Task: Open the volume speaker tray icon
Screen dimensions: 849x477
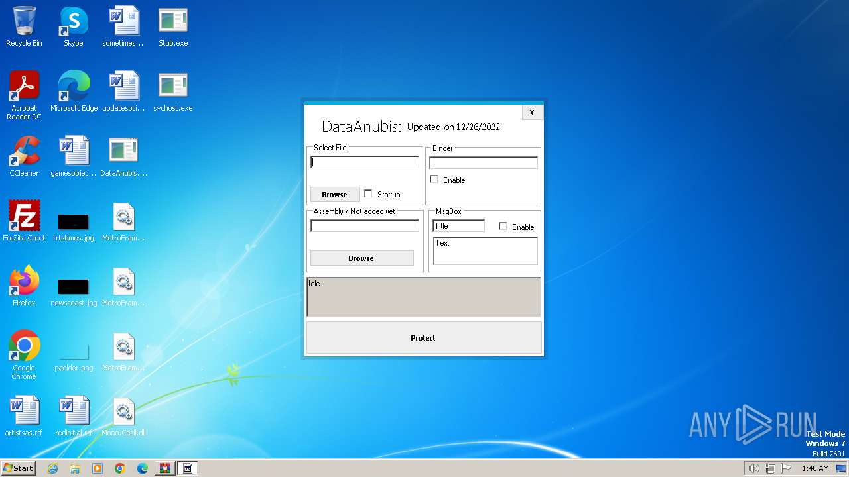Action: click(x=753, y=468)
